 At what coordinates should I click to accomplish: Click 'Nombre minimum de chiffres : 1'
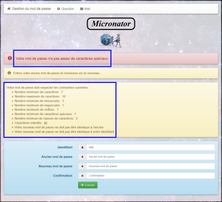pos(37,110)
